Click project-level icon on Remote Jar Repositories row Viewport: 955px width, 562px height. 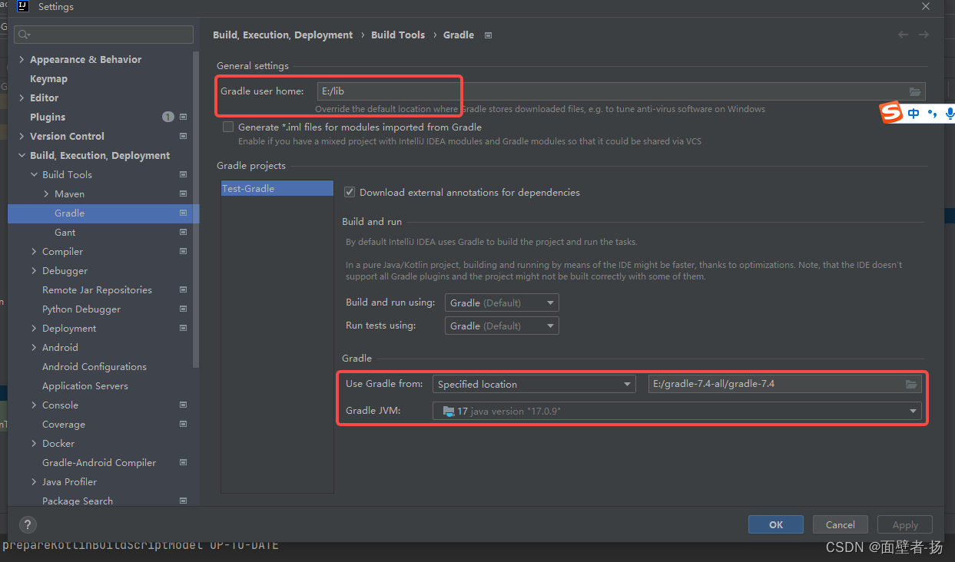183,289
